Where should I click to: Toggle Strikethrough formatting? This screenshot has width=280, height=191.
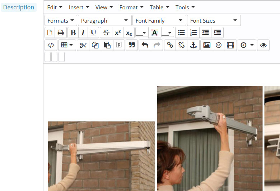coord(106,33)
